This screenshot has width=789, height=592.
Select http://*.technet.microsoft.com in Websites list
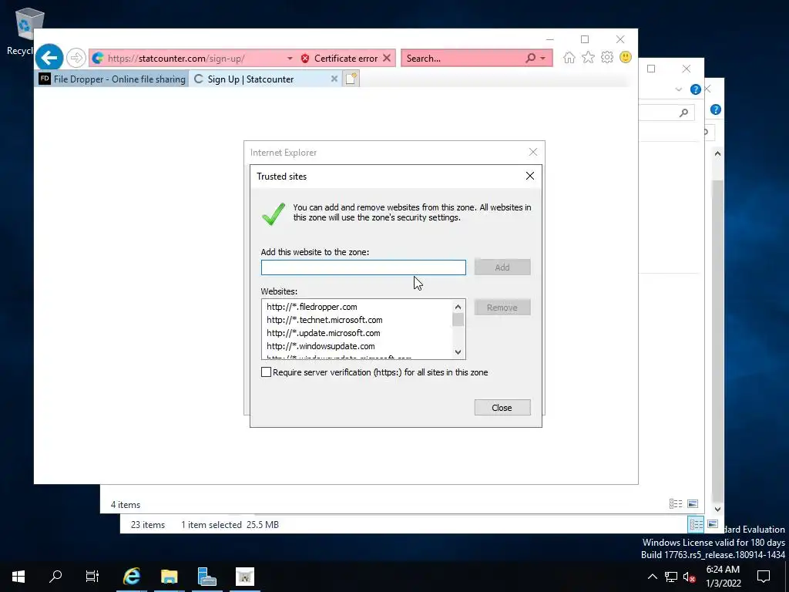pos(324,320)
